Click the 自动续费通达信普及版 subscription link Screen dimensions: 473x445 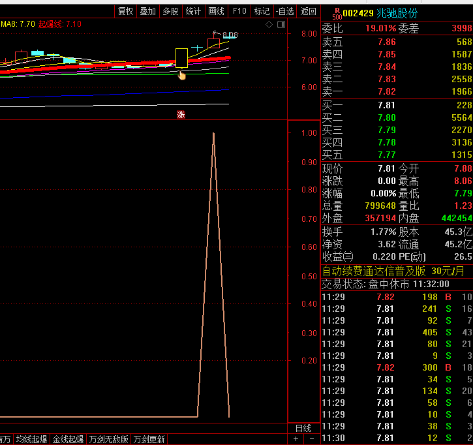pyautogui.click(x=374, y=271)
